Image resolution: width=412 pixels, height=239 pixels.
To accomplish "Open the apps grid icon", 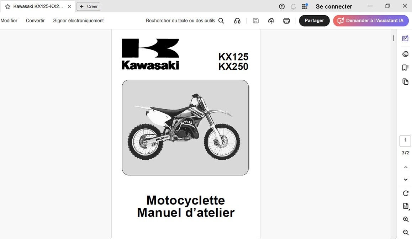I will point(305,6).
